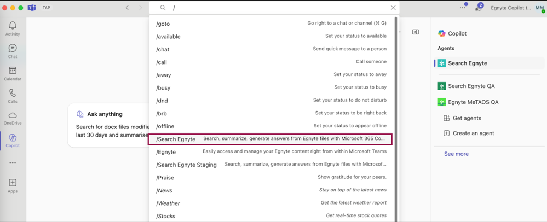This screenshot has width=547, height=222.
Task: Click the search magnifier icon
Action: 163,8
